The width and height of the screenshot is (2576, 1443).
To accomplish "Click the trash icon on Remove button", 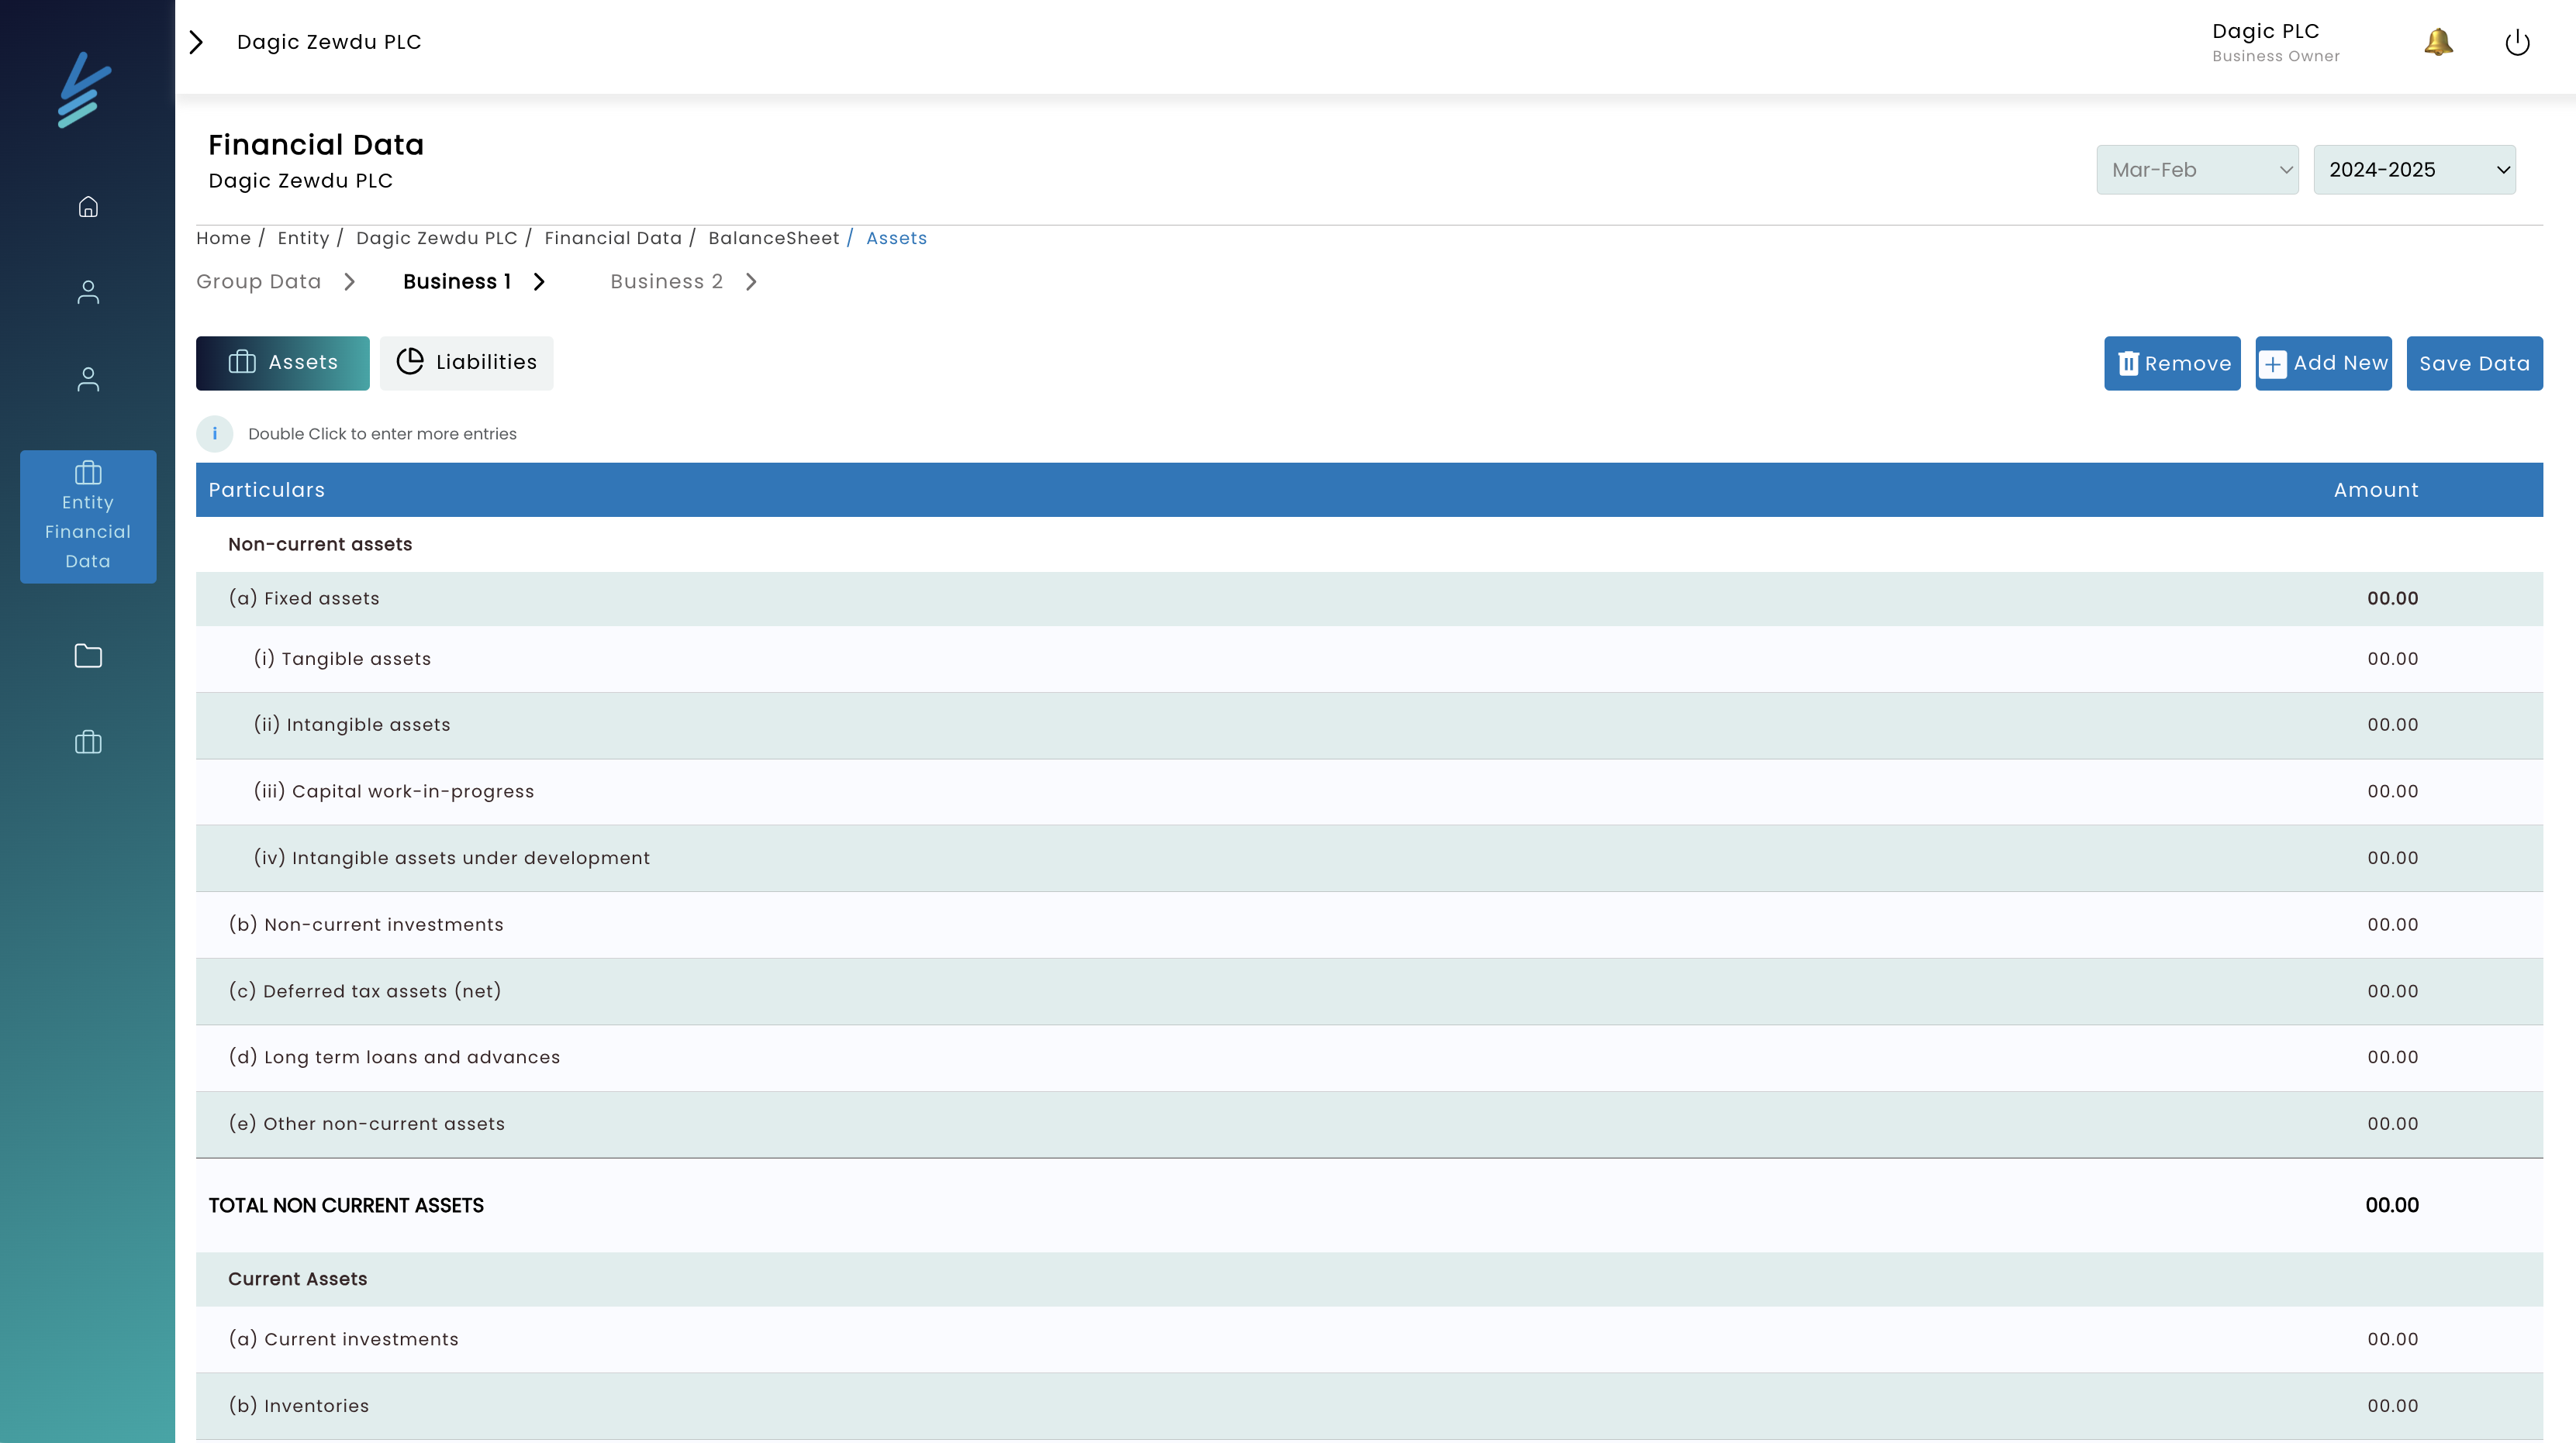I will click(2128, 363).
